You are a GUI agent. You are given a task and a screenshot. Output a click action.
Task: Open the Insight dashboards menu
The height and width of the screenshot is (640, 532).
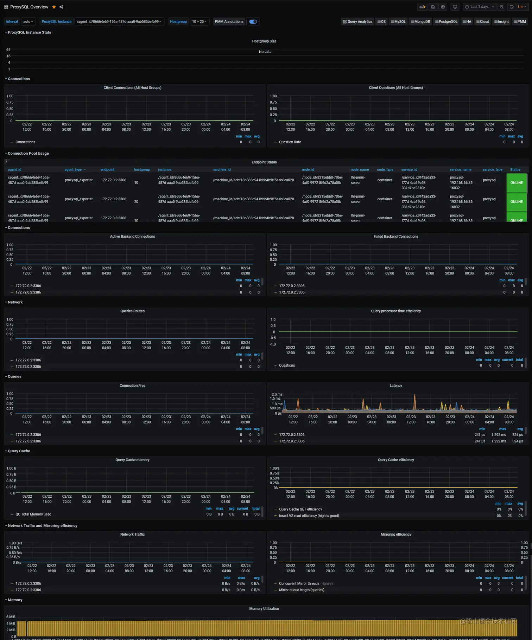501,21
